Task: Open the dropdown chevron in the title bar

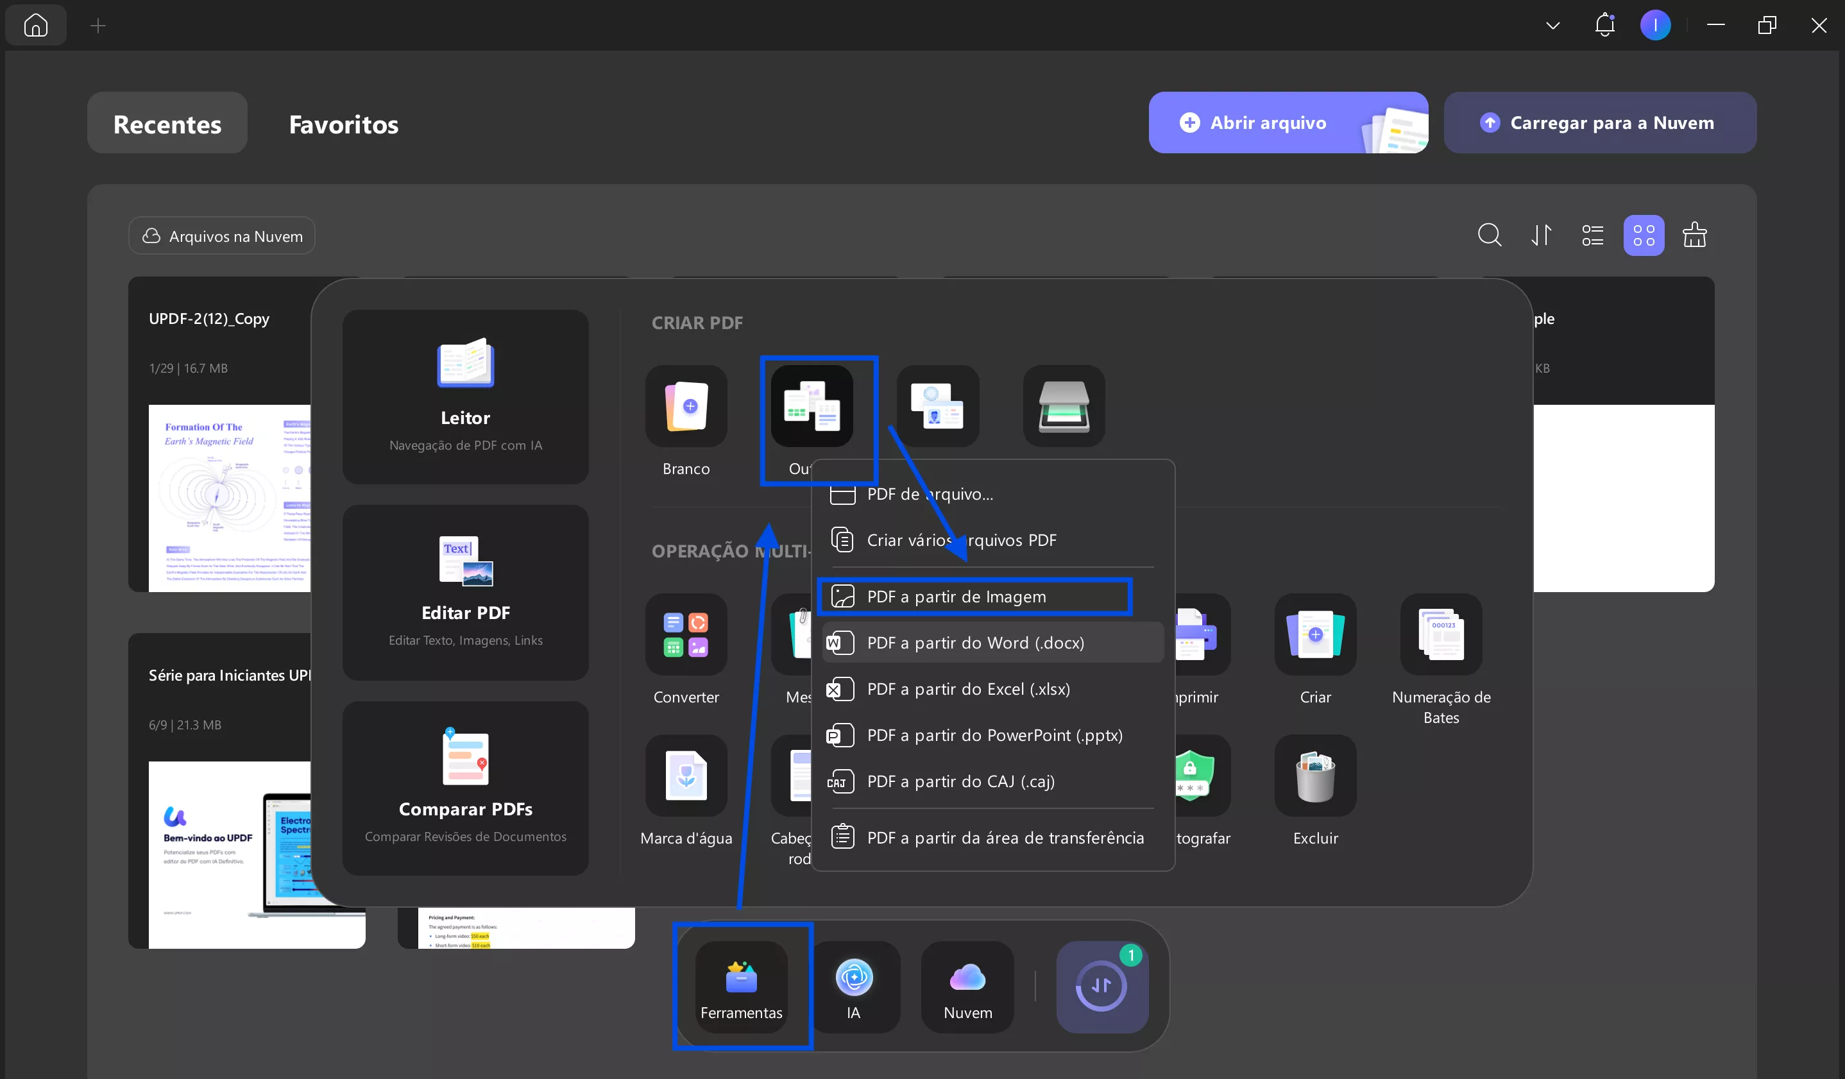Action: [x=1552, y=24]
